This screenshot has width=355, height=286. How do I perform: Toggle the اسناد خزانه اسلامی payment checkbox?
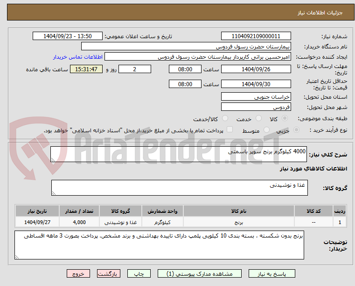tap(230, 129)
